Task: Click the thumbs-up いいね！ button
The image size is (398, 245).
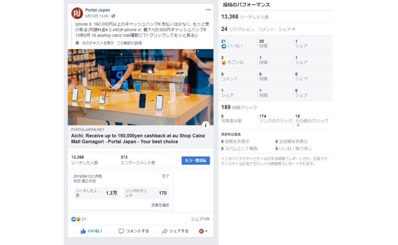Action: [91, 231]
